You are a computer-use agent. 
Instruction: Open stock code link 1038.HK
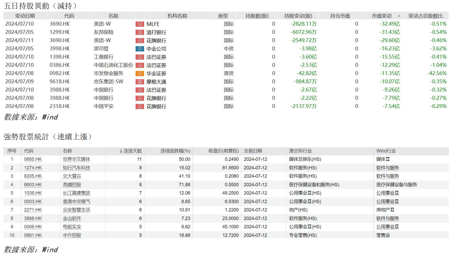tap(33, 193)
